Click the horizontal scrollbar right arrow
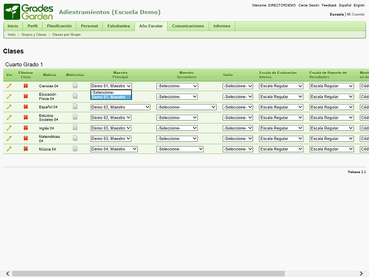 click(x=362, y=274)
